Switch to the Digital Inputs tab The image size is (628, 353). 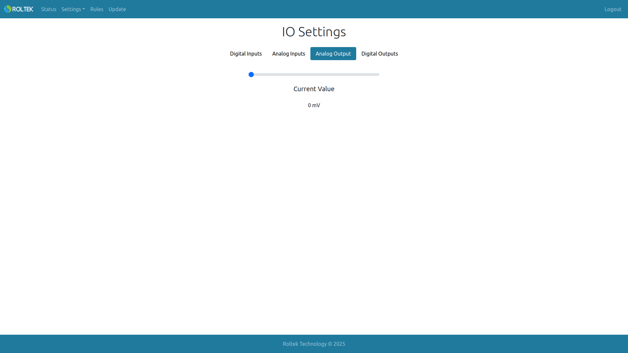coord(246,54)
